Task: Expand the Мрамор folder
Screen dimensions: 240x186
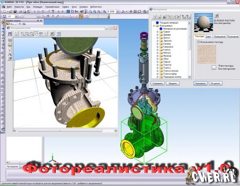Action: click(157, 56)
